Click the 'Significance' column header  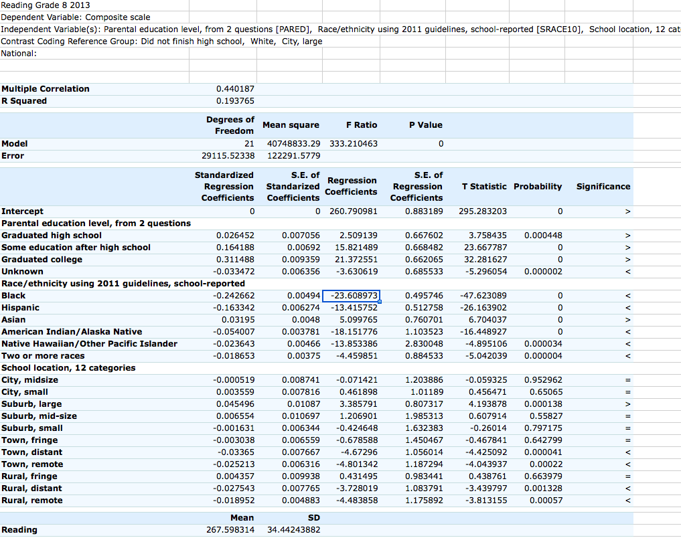click(603, 187)
